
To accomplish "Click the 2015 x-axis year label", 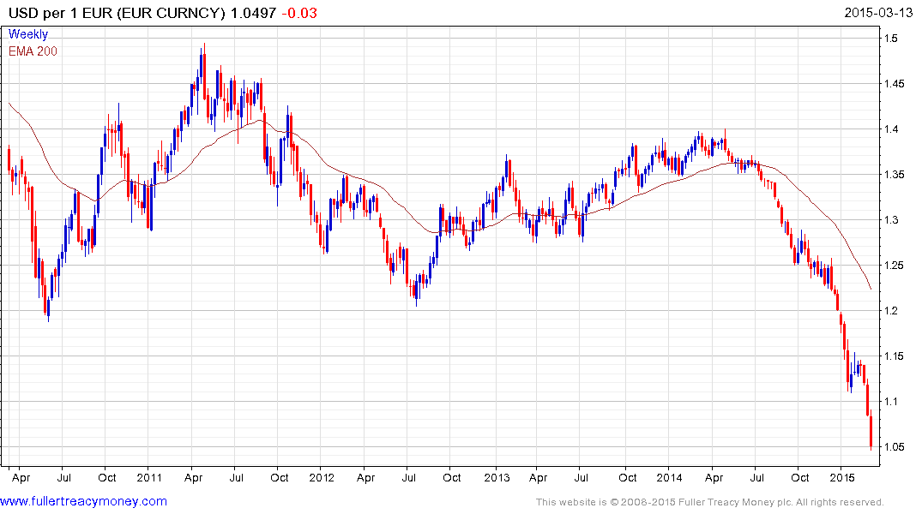I will tap(842, 477).
